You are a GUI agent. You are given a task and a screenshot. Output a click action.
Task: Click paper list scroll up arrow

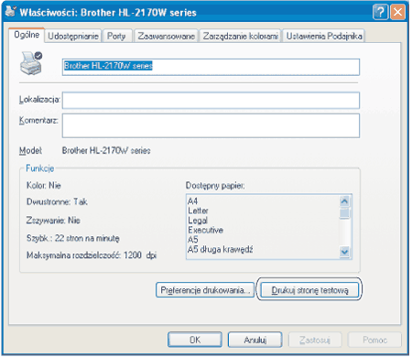(x=344, y=201)
